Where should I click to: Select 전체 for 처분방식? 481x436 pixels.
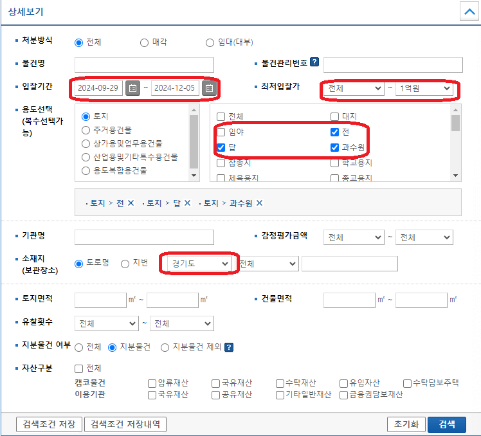click(79, 42)
